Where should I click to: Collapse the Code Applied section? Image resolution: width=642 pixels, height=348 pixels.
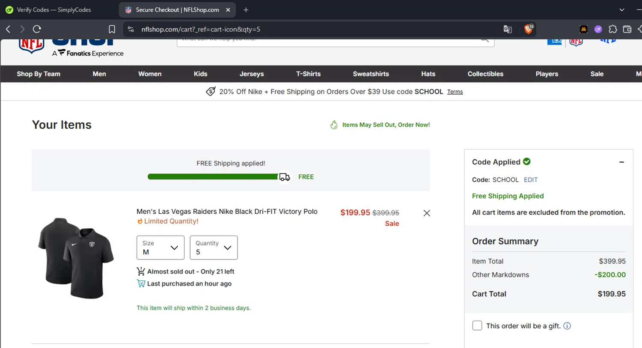pyautogui.click(x=621, y=162)
